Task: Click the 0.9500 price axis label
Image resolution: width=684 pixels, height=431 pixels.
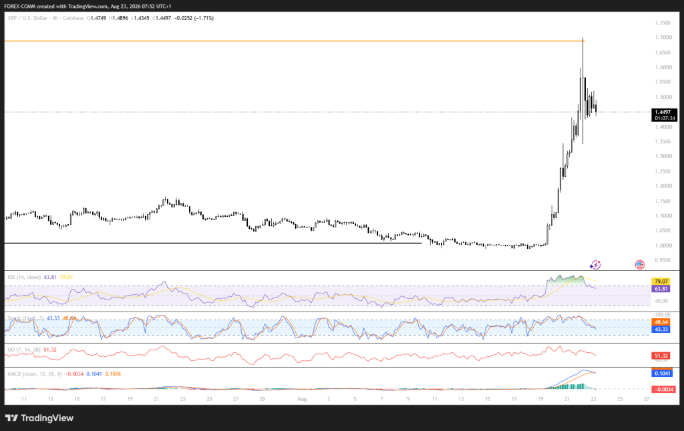Action: [x=663, y=260]
